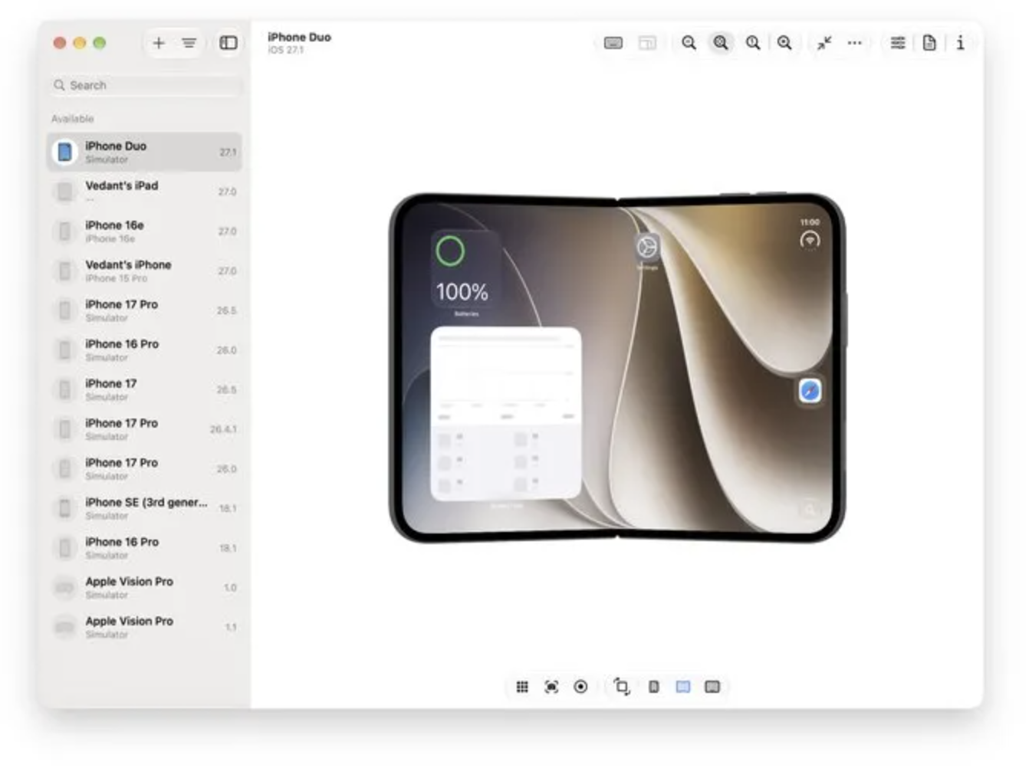Viewport: 1029px width, 768px height.
Task: Select the iPhone 17 Pro simulator version 26.4.1
Action: (x=145, y=429)
